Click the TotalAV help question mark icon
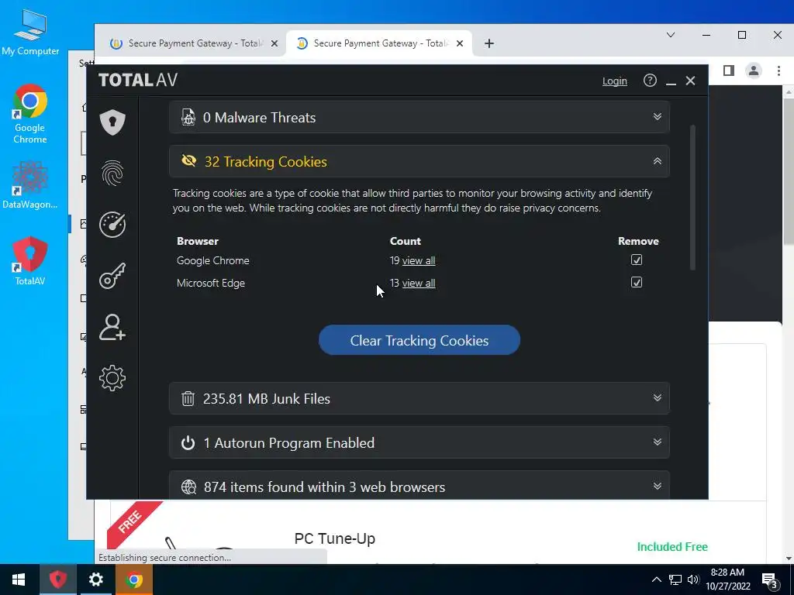This screenshot has width=794, height=595. point(650,81)
